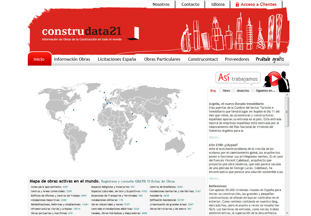This screenshot has height=216, width=311.
Task: Click the blog panel scrollbar thumb
Action: (287, 112)
